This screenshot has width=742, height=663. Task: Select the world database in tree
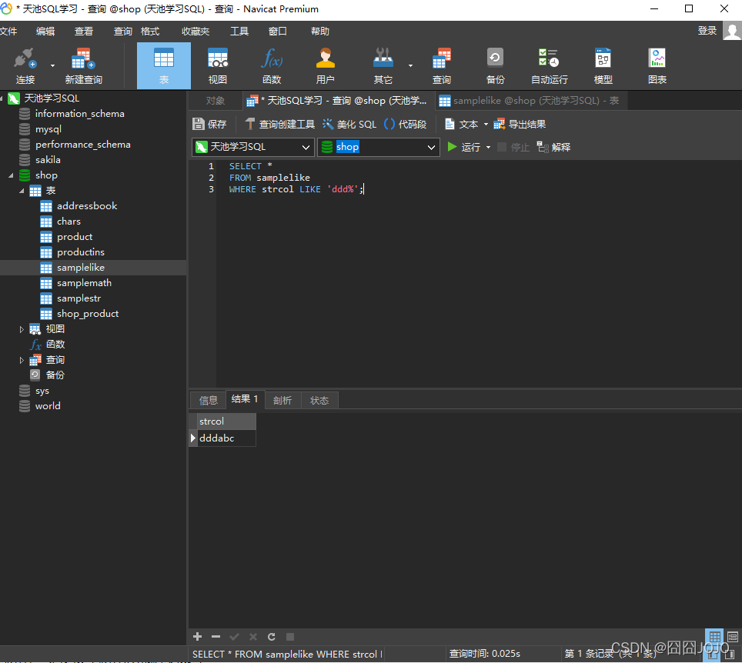pos(47,406)
